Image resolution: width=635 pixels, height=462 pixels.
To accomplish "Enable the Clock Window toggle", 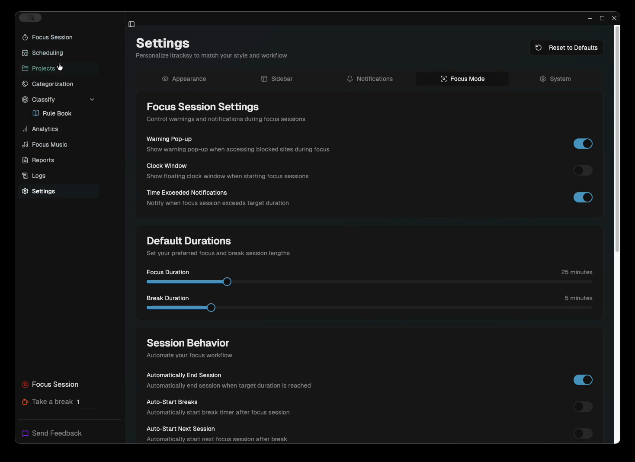I will [583, 170].
